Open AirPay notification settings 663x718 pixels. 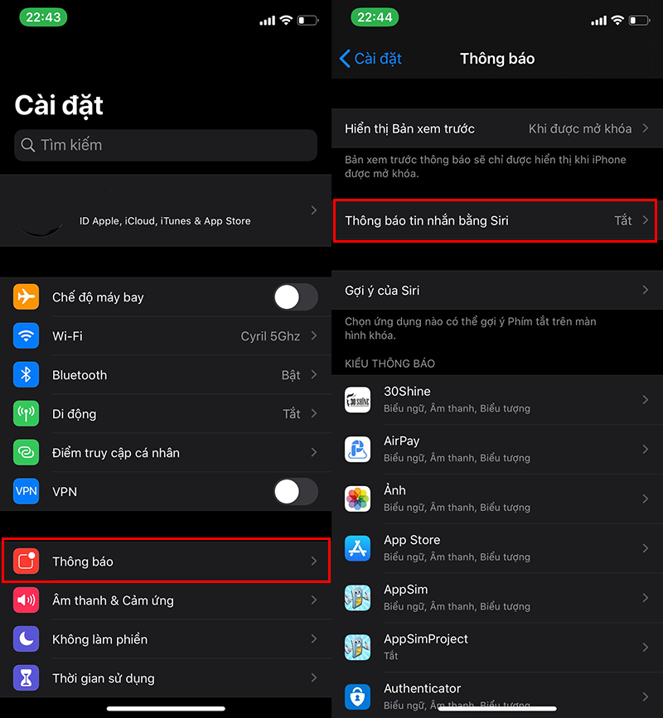497,449
